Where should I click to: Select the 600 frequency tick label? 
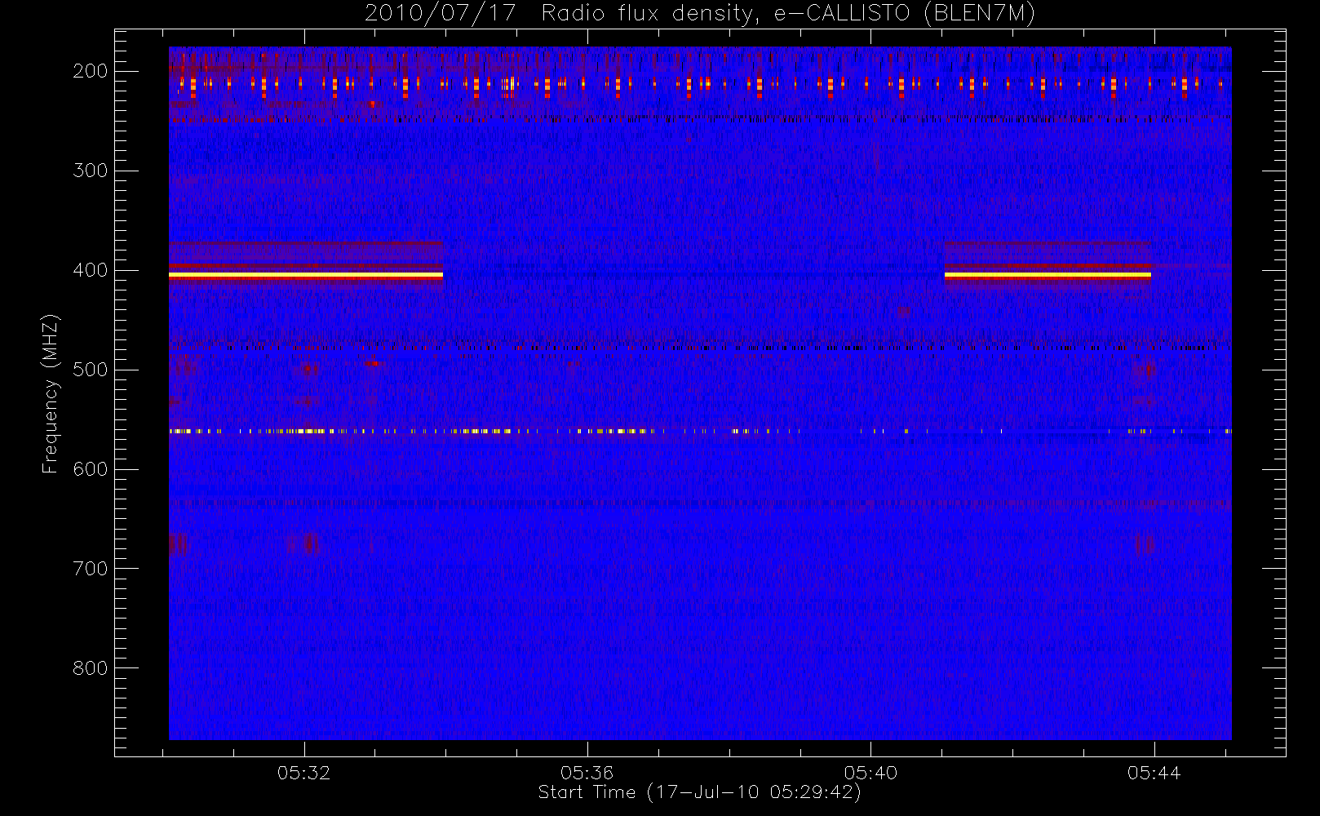tap(90, 469)
